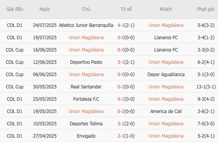Click the Tỷ số column header

coord(126,9)
